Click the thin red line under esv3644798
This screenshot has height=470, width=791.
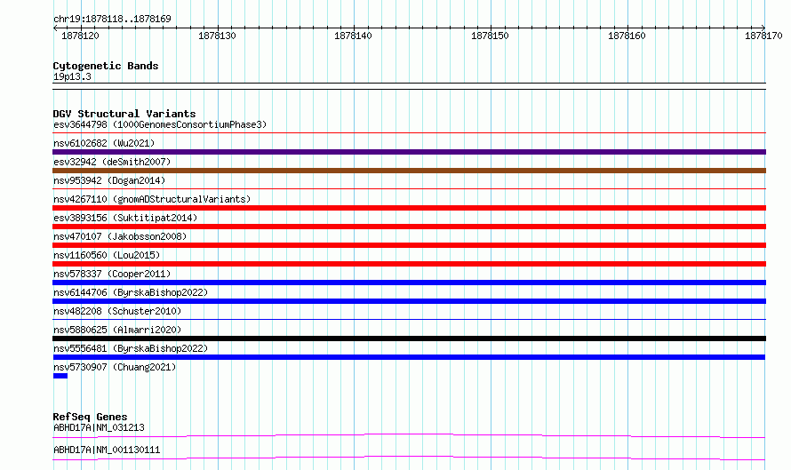click(409, 133)
